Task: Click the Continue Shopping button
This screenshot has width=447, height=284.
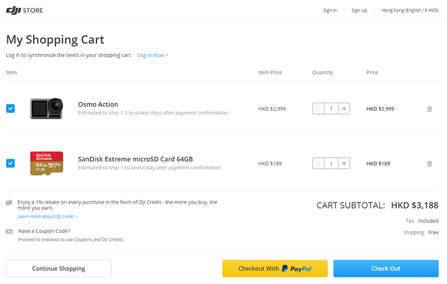Action: 59,268
